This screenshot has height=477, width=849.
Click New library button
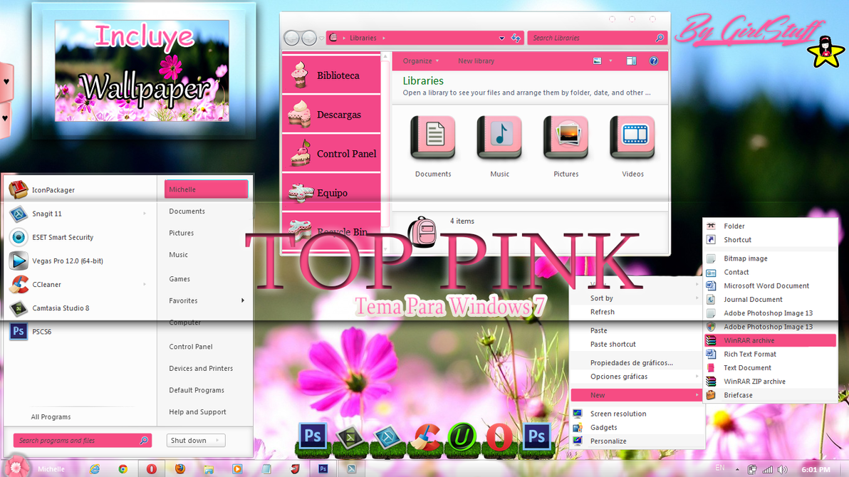476,61
